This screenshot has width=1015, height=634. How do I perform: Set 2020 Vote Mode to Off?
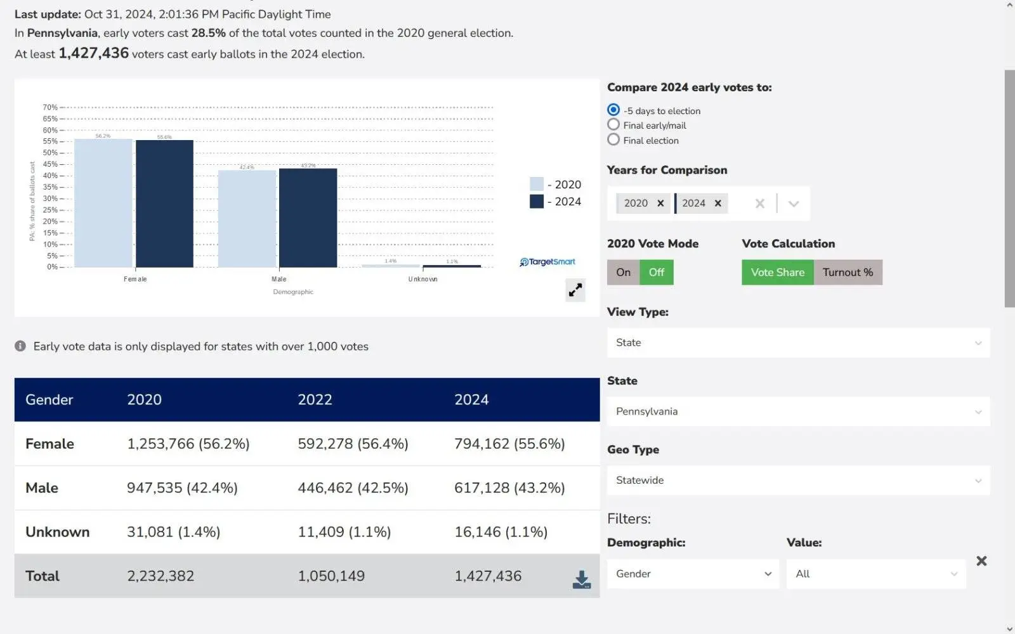pyautogui.click(x=657, y=273)
